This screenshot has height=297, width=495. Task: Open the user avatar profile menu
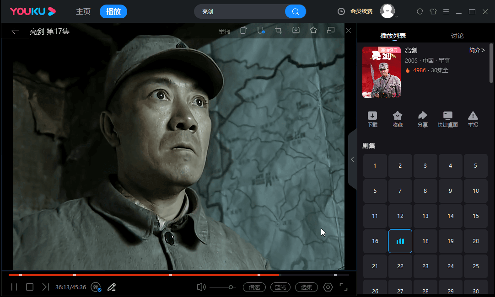pyautogui.click(x=387, y=11)
